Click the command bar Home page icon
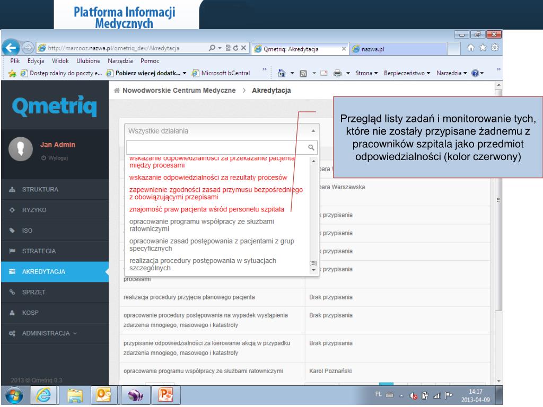 point(282,73)
